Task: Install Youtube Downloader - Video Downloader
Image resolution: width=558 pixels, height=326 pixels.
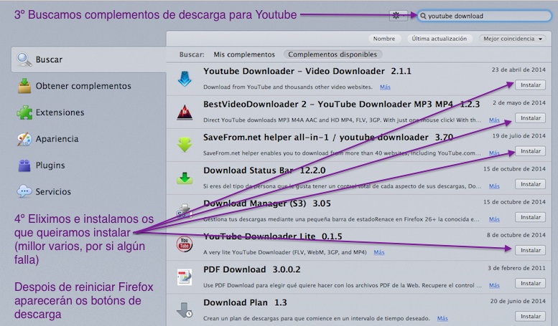Action: coord(530,85)
